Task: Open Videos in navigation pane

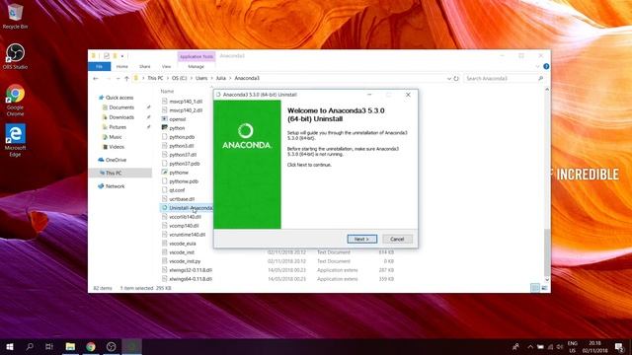Action: [117, 147]
